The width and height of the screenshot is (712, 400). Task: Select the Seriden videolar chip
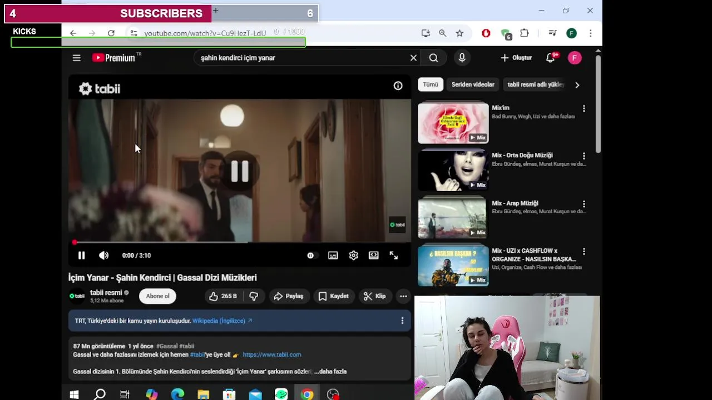click(x=473, y=84)
